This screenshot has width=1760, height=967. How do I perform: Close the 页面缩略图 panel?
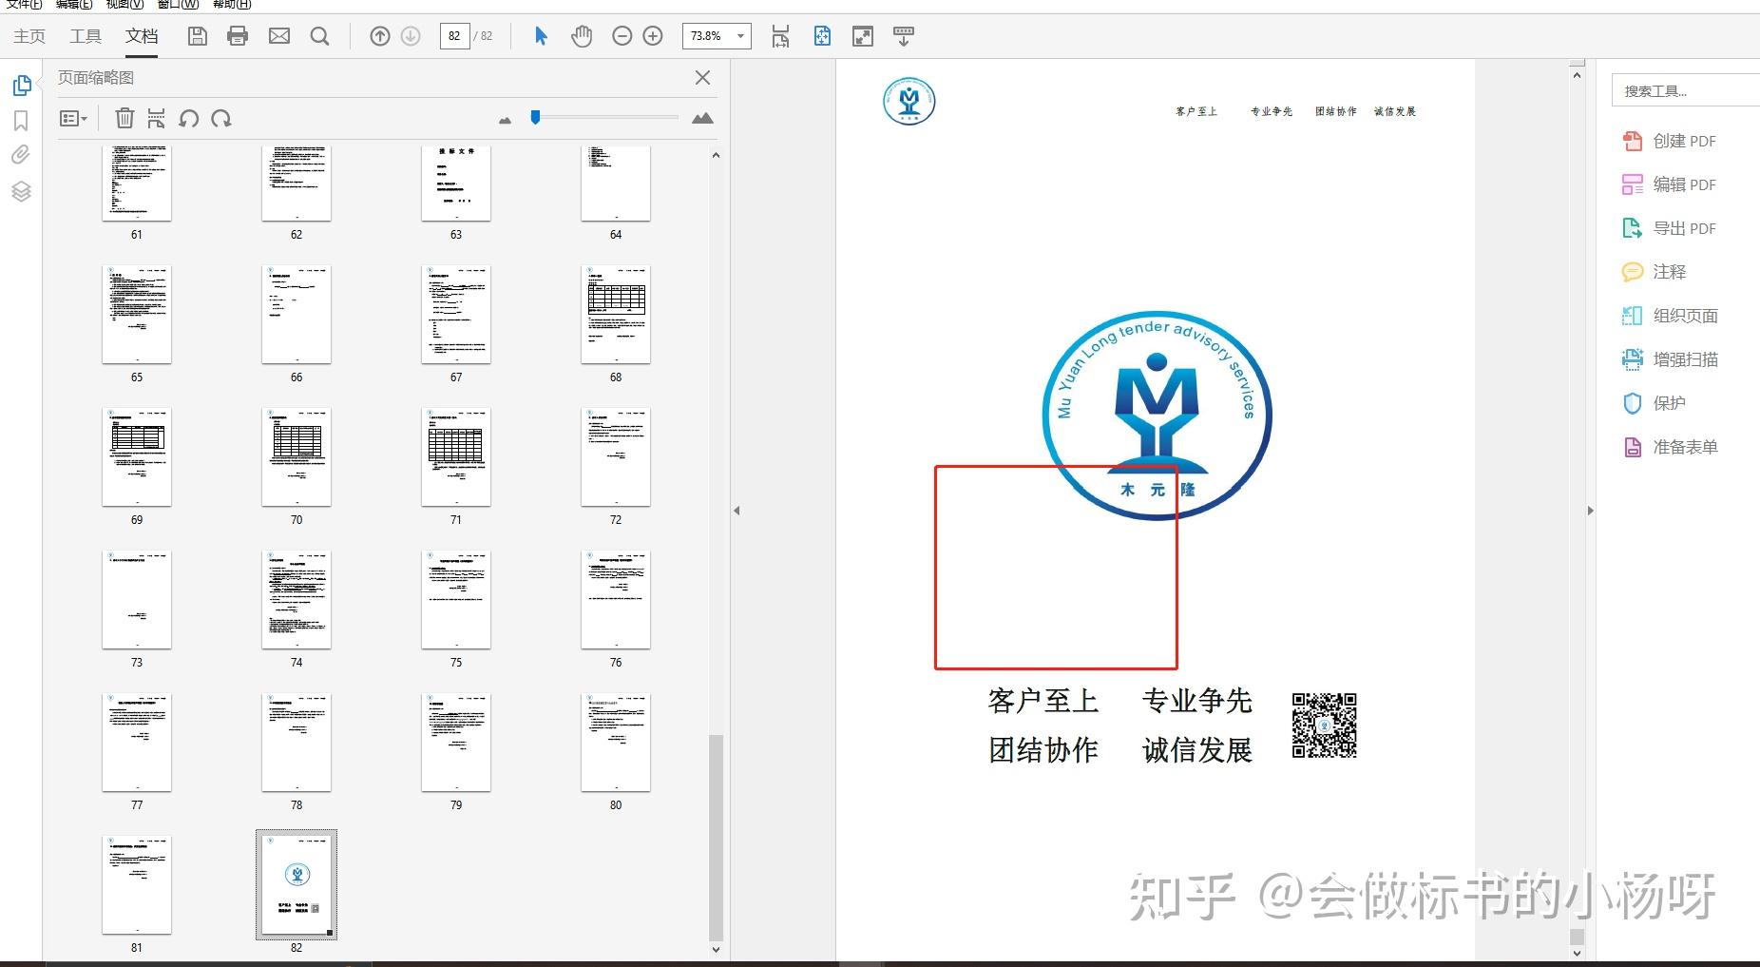[x=702, y=78]
